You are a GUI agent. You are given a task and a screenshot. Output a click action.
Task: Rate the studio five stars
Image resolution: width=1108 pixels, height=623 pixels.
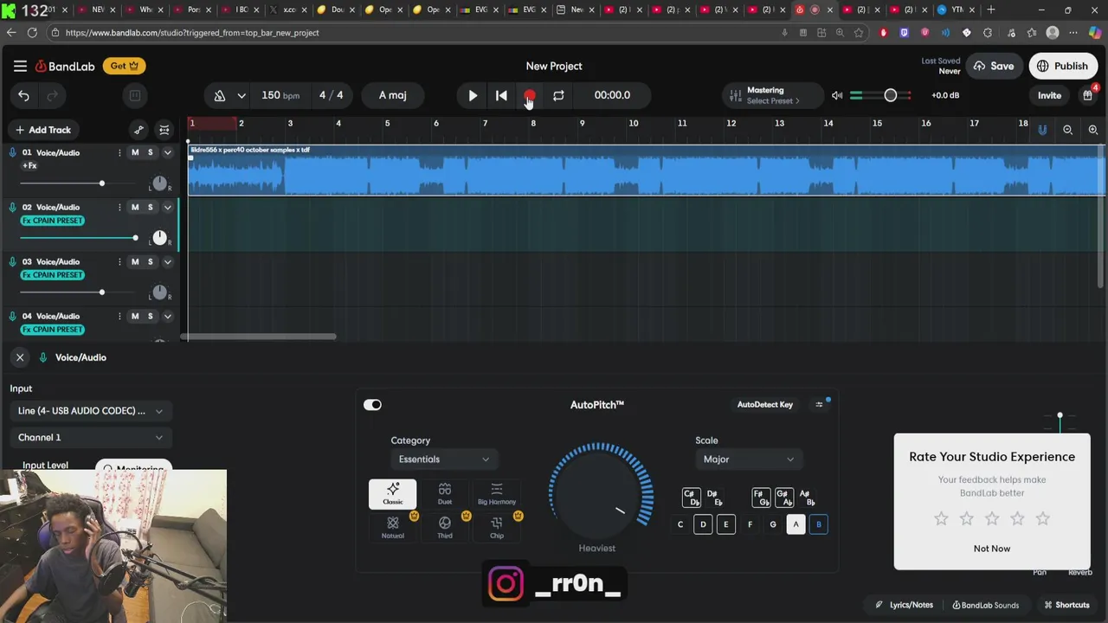point(1042,518)
